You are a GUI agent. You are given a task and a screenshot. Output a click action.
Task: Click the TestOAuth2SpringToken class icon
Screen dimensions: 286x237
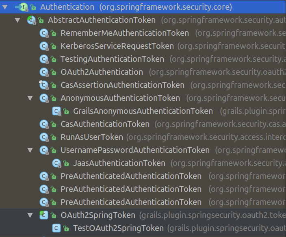[56, 228]
